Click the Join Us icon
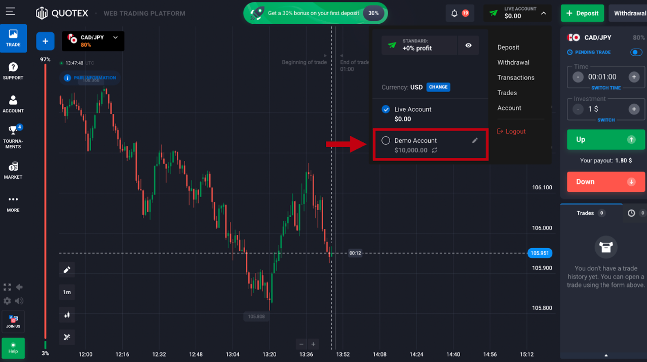The image size is (647, 362). [13, 321]
